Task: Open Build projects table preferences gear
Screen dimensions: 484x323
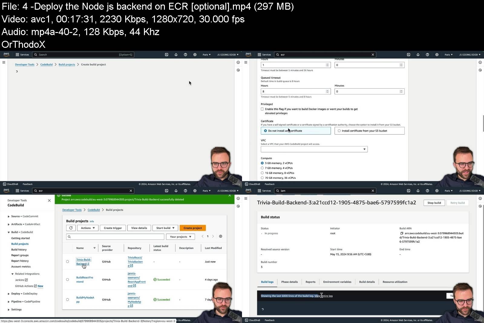Action: (221, 236)
